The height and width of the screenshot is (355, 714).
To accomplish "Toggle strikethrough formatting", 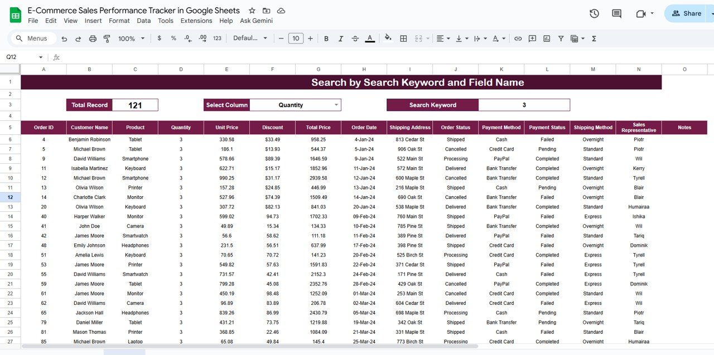I will click(355, 38).
